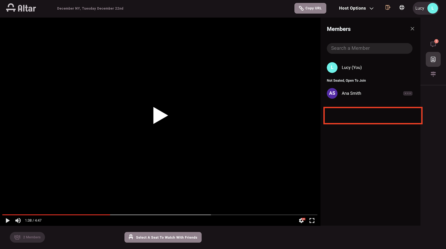Open the chat icon with notification

(433, 44)
